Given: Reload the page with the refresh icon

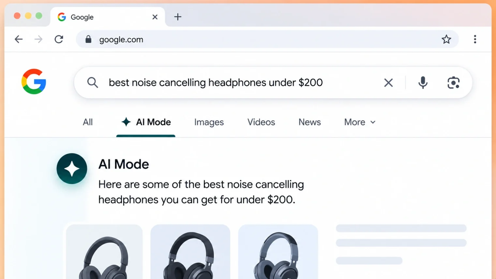Looking at the screenshot, I should pyautogui.click(x=59, y=39).
